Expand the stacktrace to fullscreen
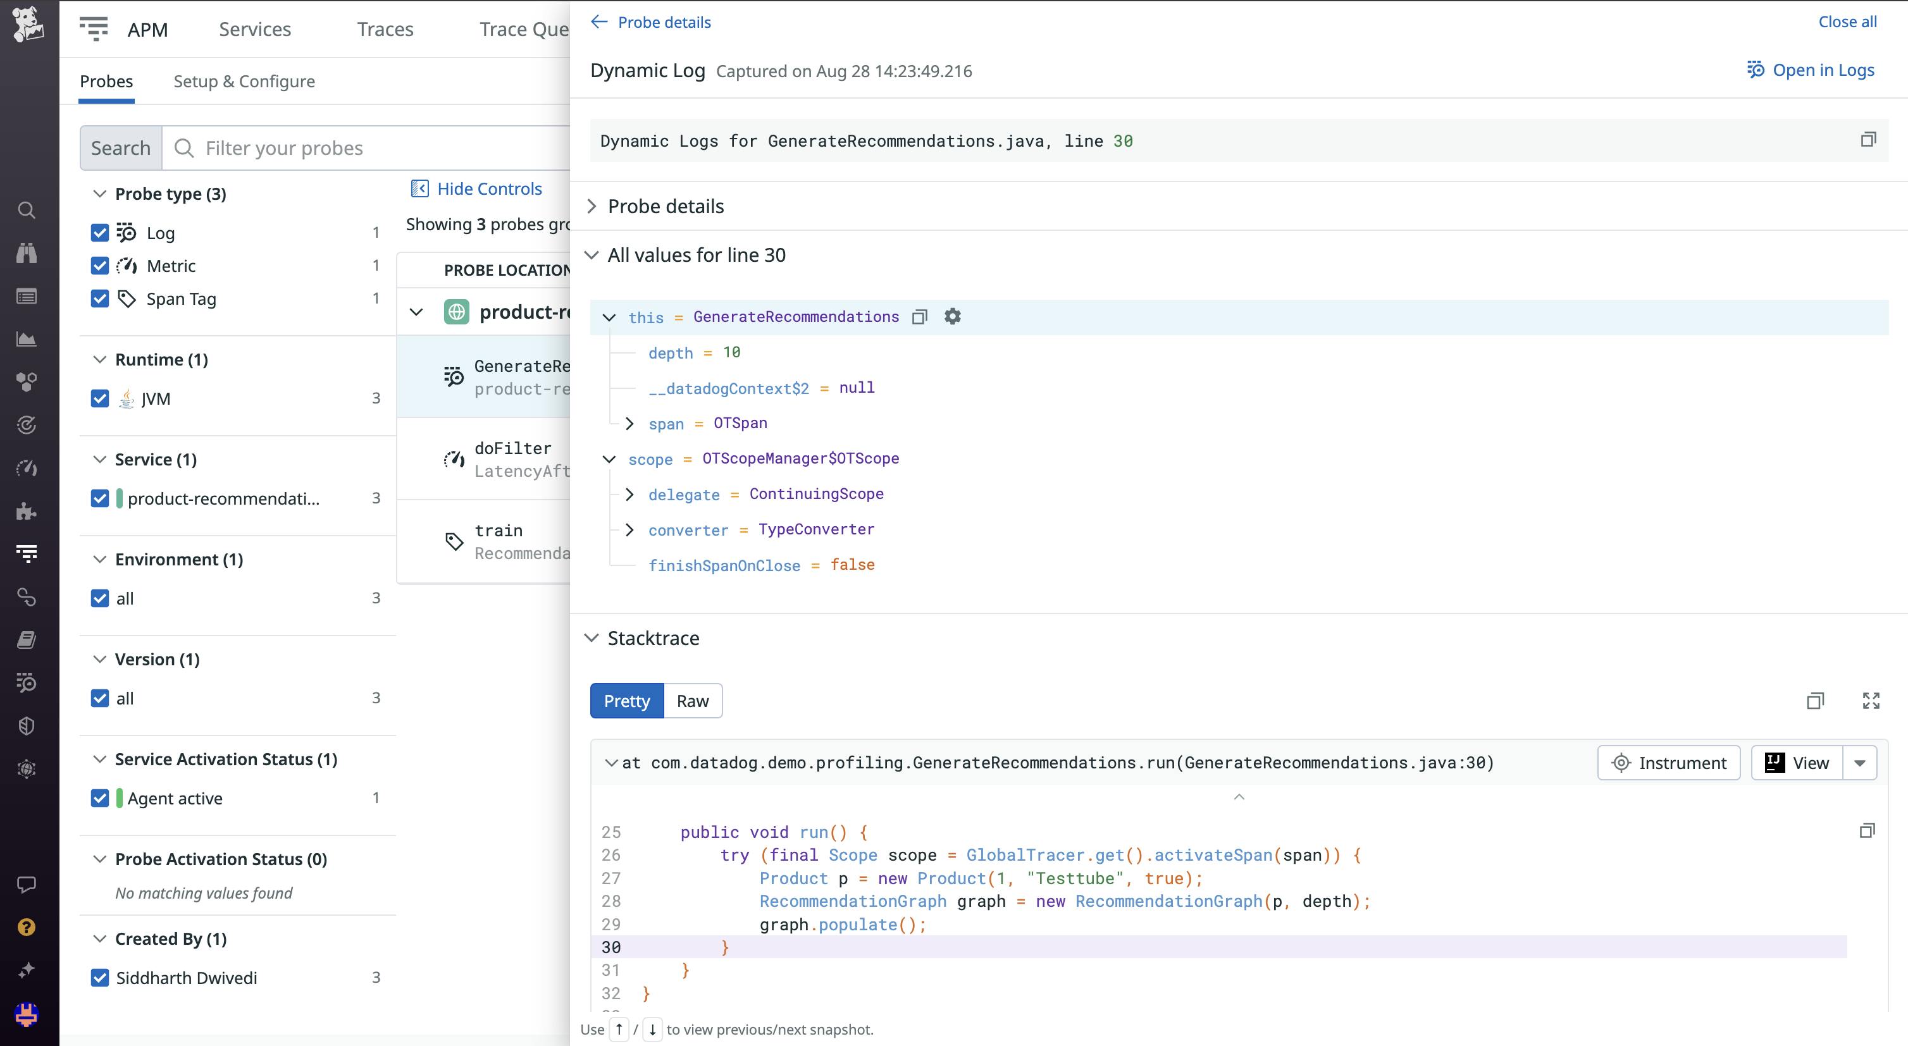The height and width of the screenshot is (1046, 1908). [1870, 700]
